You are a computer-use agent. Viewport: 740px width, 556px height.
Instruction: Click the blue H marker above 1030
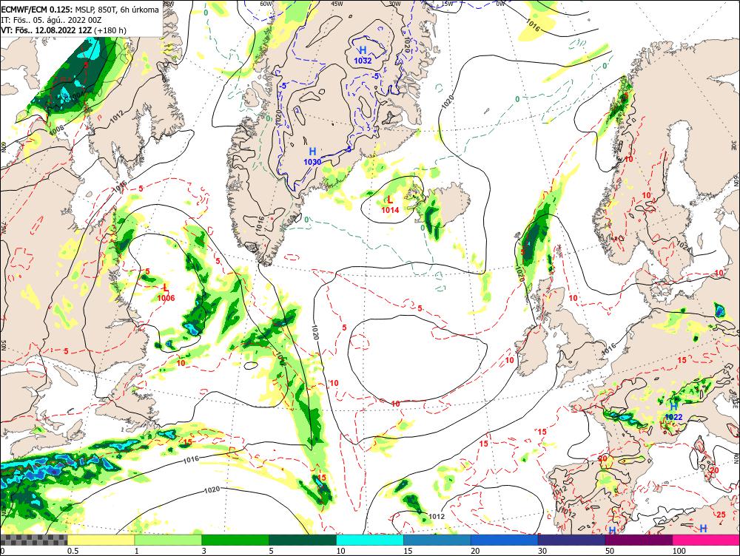(312, 152)
